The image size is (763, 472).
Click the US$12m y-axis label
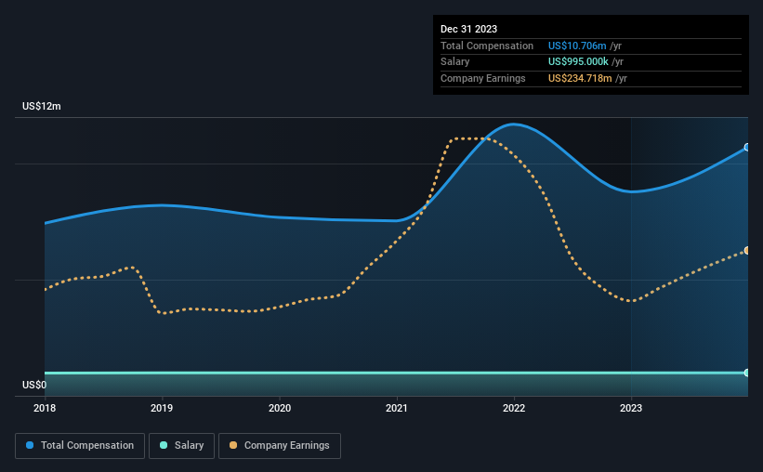42,106
